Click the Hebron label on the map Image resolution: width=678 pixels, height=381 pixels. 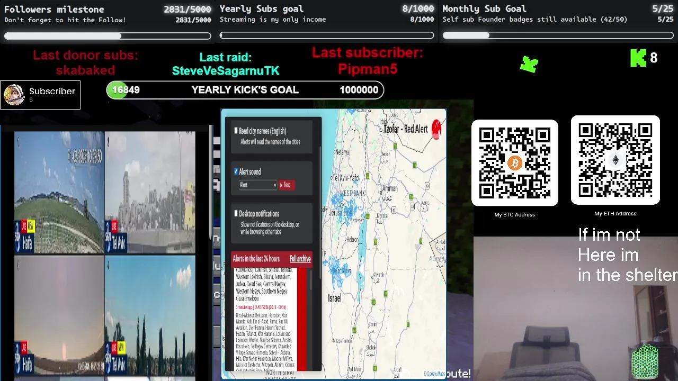point(352,240)
